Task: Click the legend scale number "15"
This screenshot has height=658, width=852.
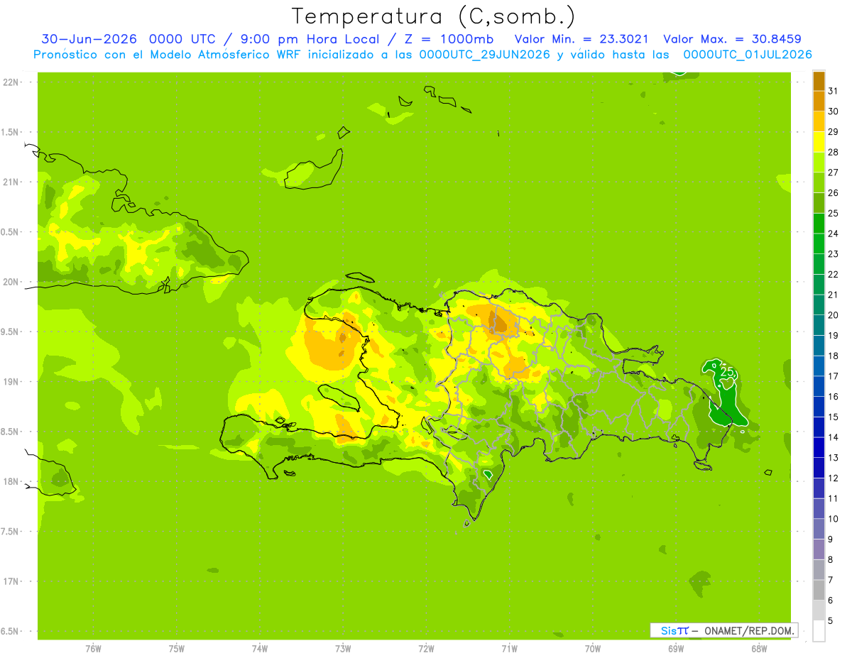Action: click(x=833, y=417)
